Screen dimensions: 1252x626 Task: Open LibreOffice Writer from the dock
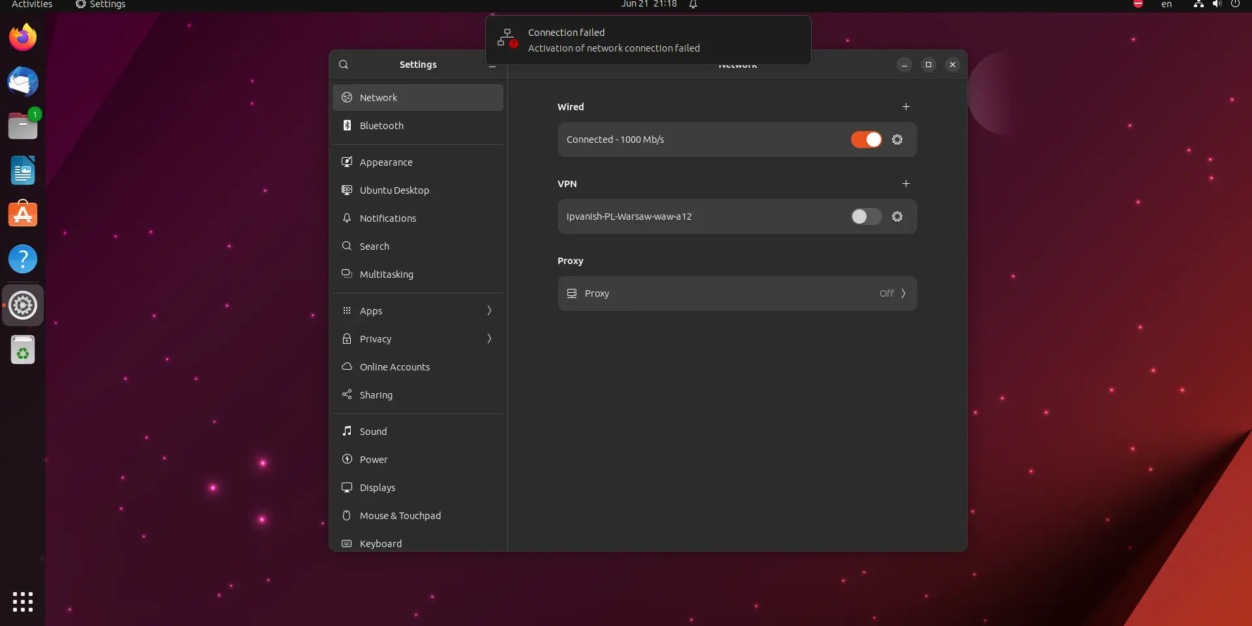[x=23, y=170]
